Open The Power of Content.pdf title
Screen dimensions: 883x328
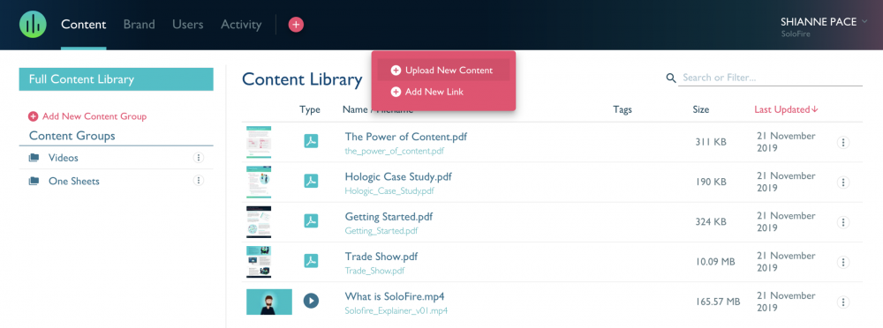coord(406,137)
